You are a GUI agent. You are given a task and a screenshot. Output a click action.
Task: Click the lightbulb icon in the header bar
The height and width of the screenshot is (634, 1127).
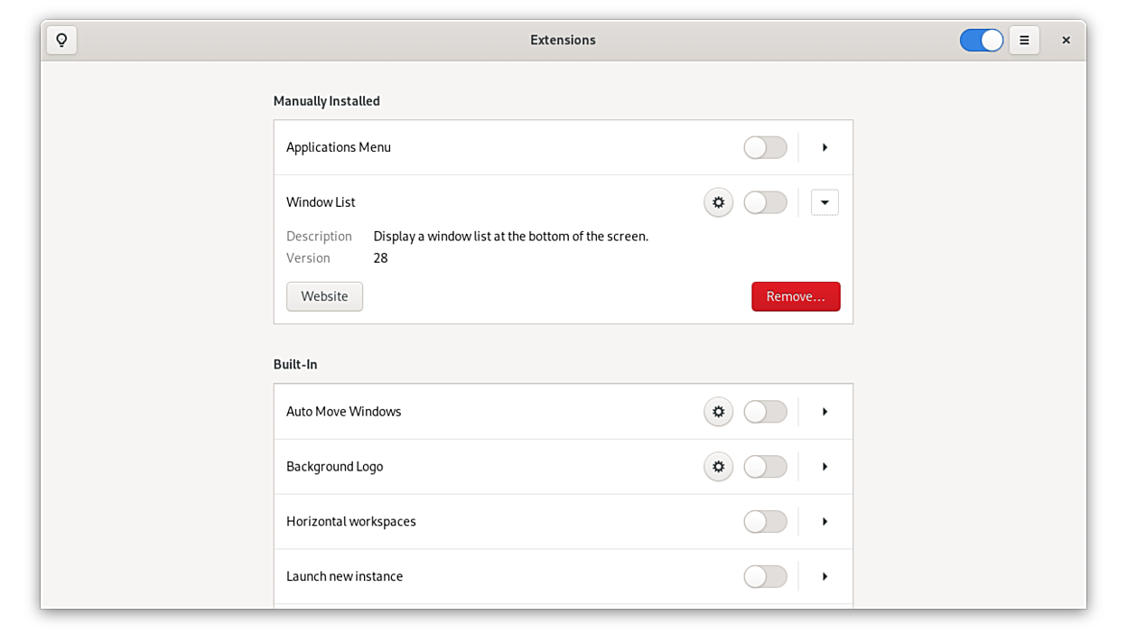(x=61, y=40)
